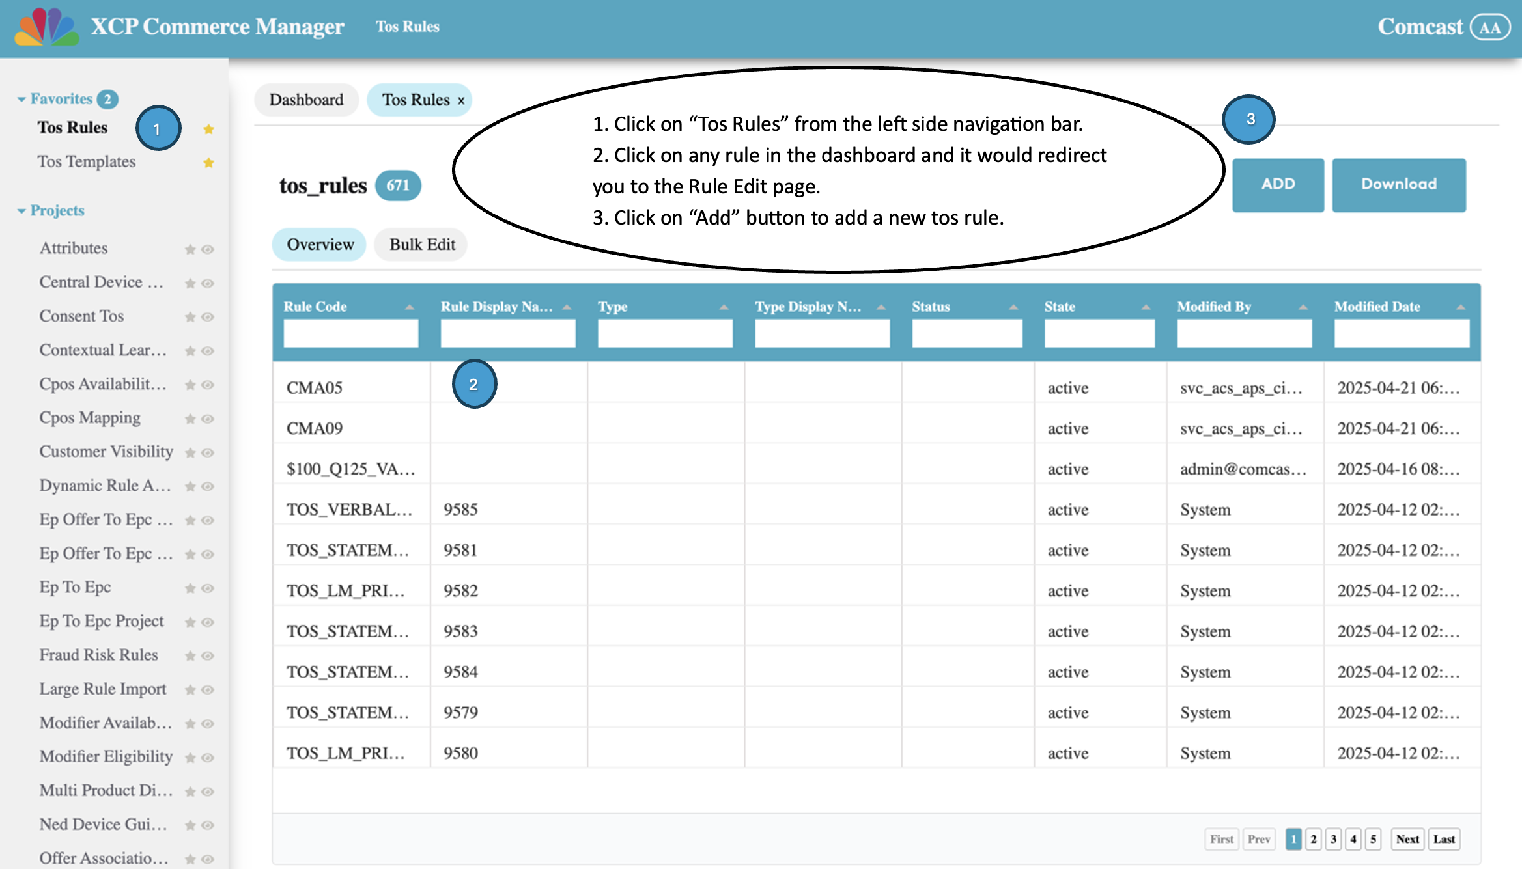Go to page 2 in pagination
This screenshot has height=869, width=1522.
1314,839
